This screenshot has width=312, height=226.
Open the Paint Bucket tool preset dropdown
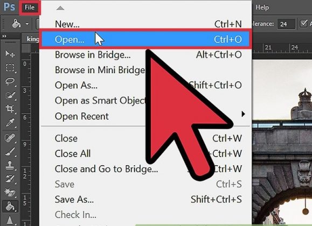click(27, 24)
